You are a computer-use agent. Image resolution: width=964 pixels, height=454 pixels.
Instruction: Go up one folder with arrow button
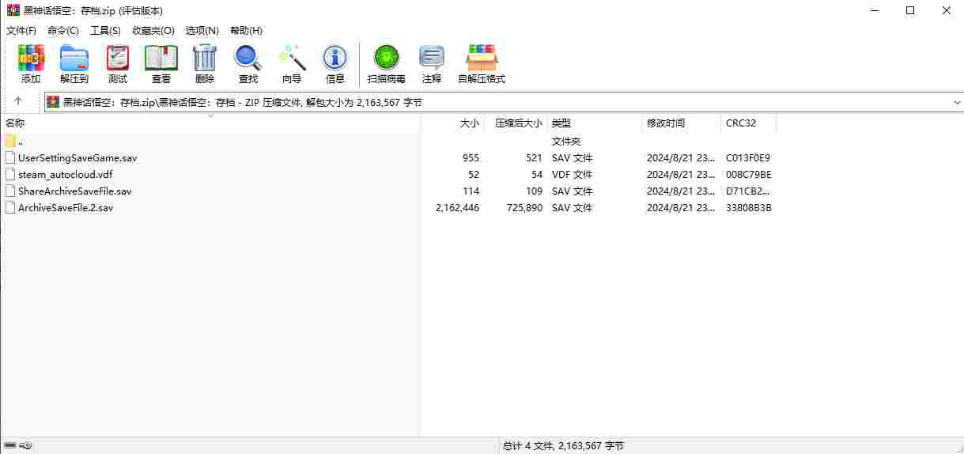click(x=18, y=101)
